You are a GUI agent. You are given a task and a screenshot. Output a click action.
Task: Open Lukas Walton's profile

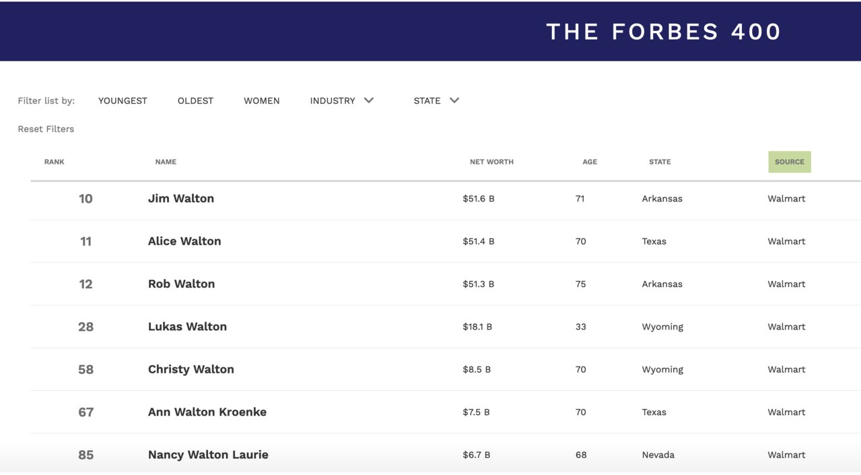coord(187,327)
